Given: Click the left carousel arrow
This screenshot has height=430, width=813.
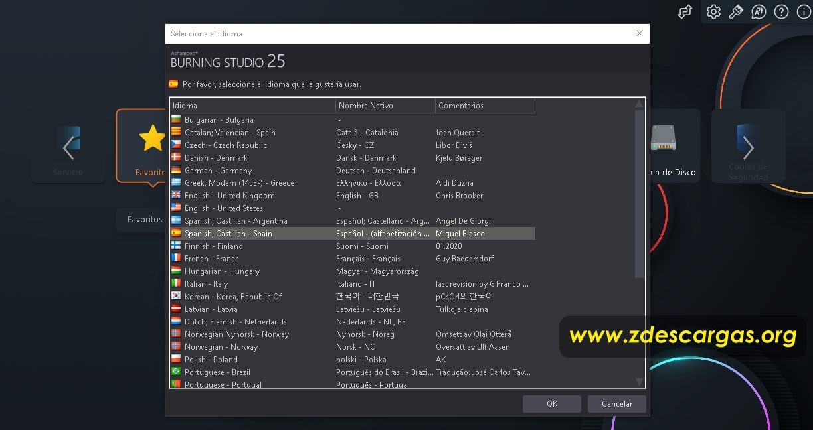Looking at the screenshot, I should (68, 148).
